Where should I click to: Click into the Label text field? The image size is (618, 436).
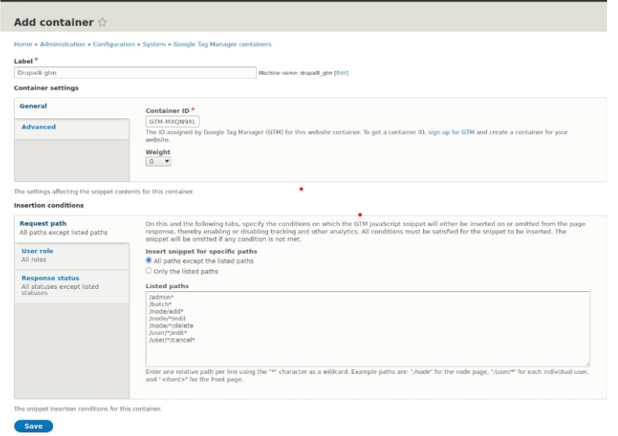click(135, 72)
